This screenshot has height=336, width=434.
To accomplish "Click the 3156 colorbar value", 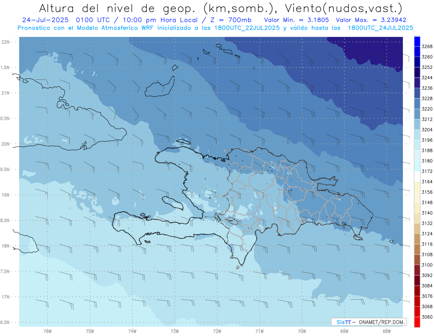I will pos(427,192).
